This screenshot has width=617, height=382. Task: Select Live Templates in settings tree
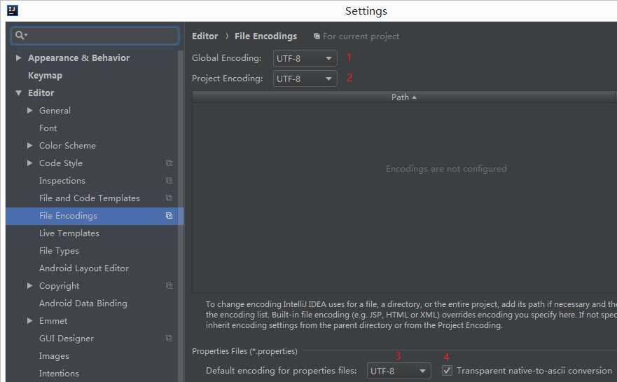(69, 233)
